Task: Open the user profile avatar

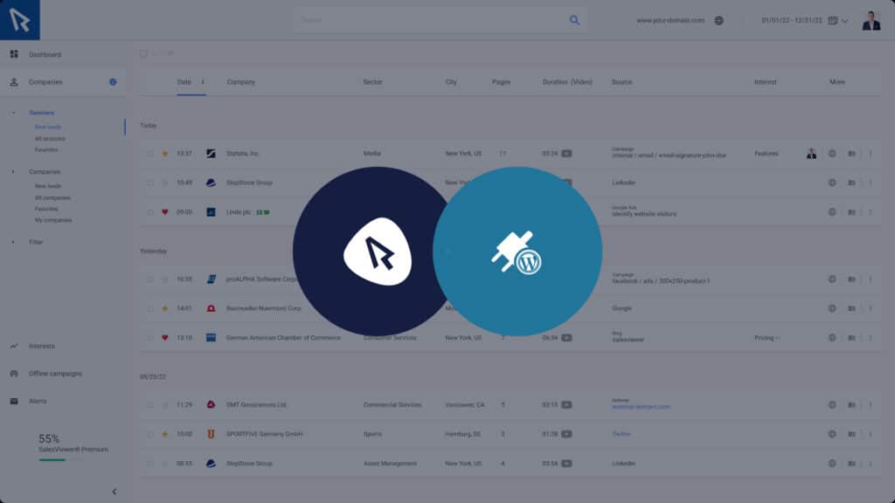Action: tap(871, 20)
